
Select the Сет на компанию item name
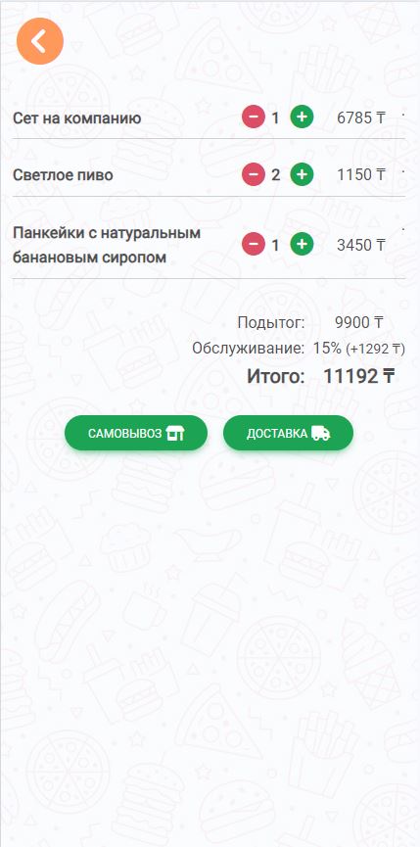(x=77, y=118)
